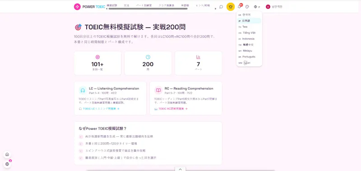Click the target icon above 101+

[97, 57]
